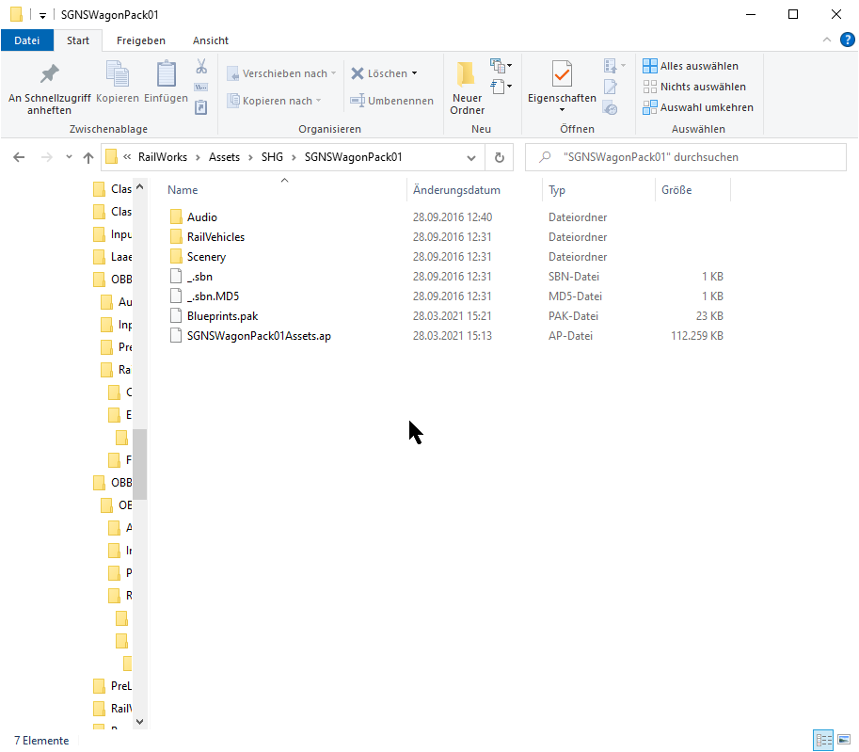Click the navigation pane scroll up arrow
The width and height of the screenshot is (859, 752).
pos(140,187)
